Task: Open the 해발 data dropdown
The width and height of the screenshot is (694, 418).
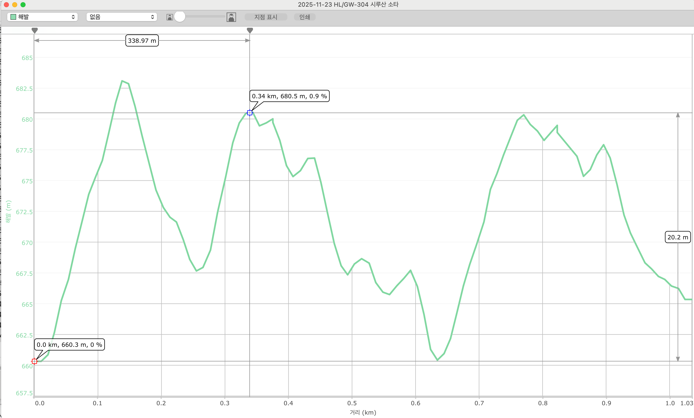Action: point(42,17)
